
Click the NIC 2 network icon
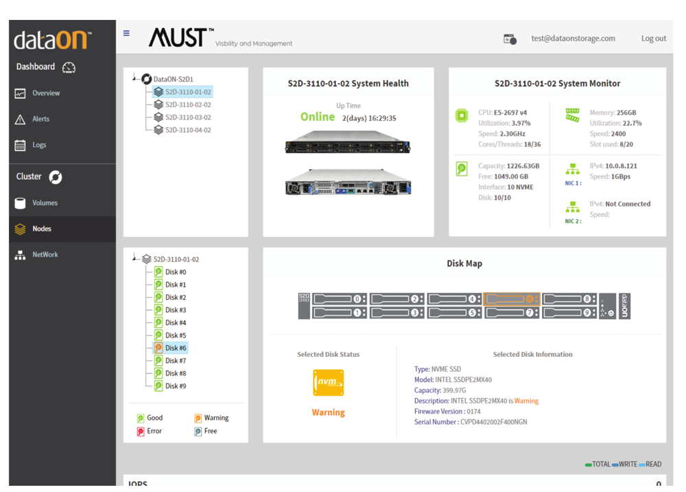tap(572, 207)
